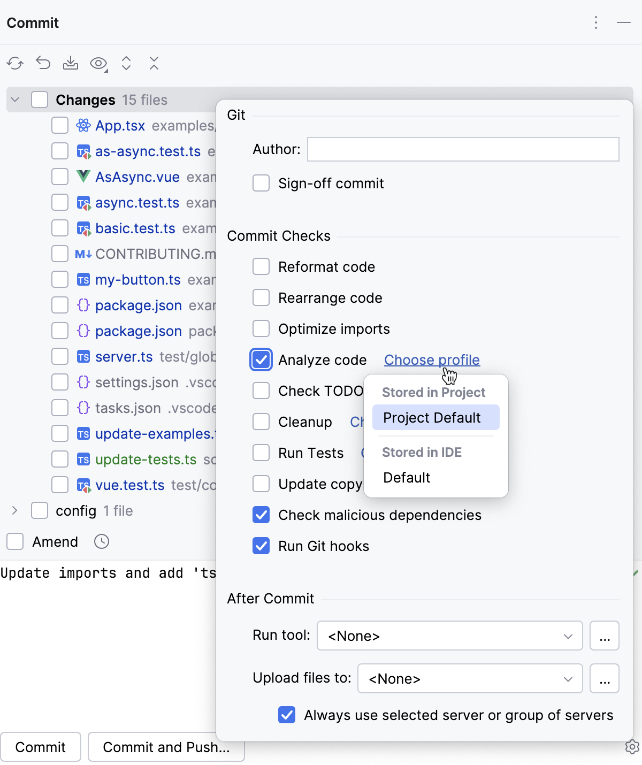The height and width of the screenshot is (765, 642).
Task: Expand all groups in the file tree
Action: pos(126,63)
